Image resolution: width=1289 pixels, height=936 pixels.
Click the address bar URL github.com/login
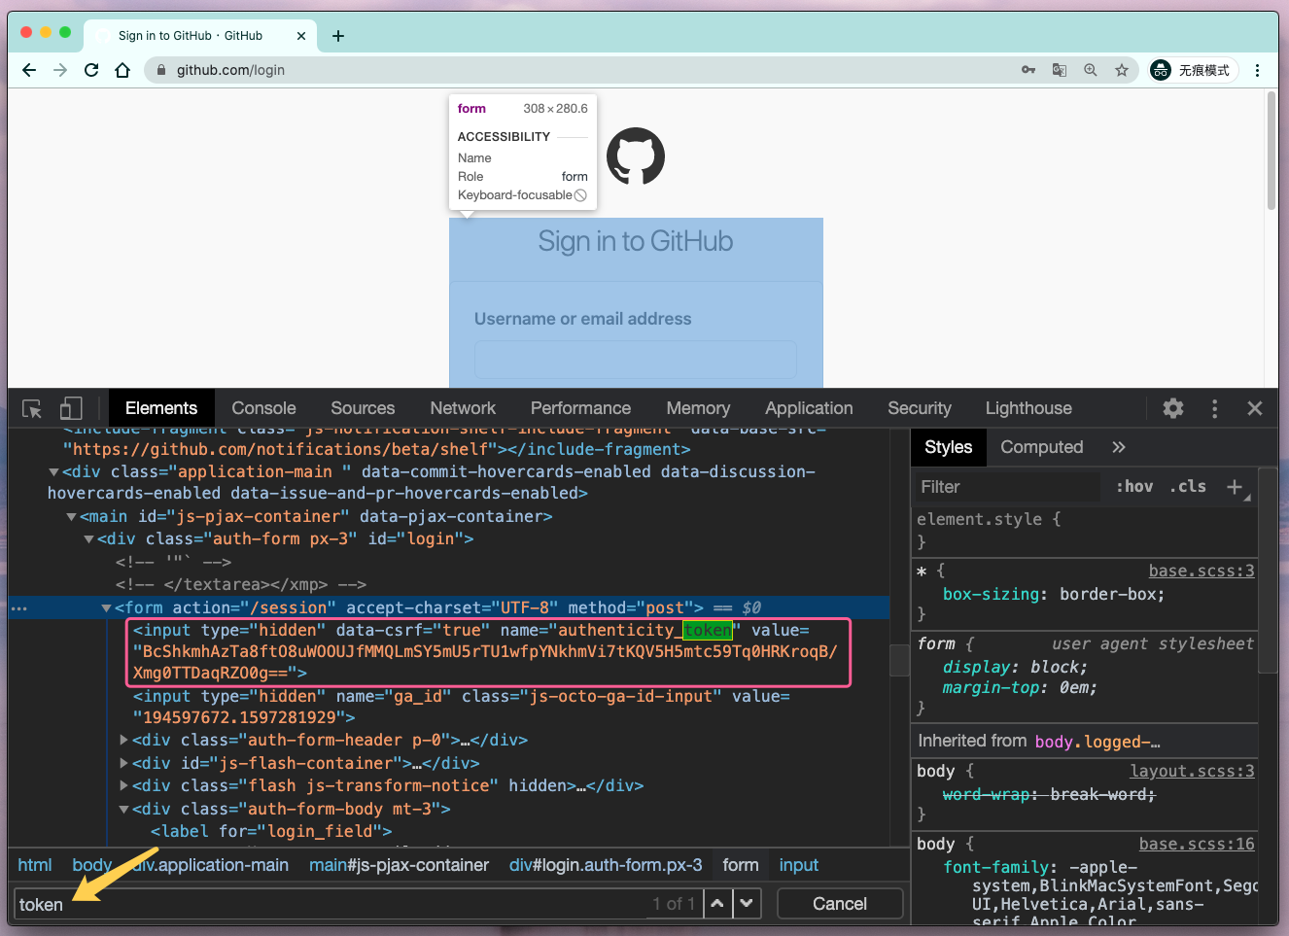click(230, 70)
